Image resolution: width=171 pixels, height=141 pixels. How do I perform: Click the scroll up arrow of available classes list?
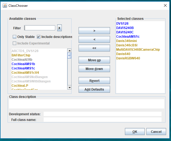pyautogui.click(x=69, y=51)
